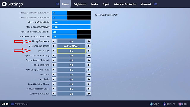This screenshot has width=190, height=107.
Task: Click the Global chat channel label
Action: click(5, 104)
